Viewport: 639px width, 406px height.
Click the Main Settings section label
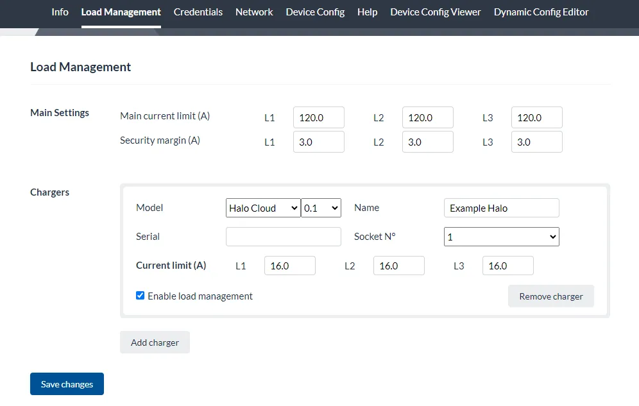pos(60,113)
